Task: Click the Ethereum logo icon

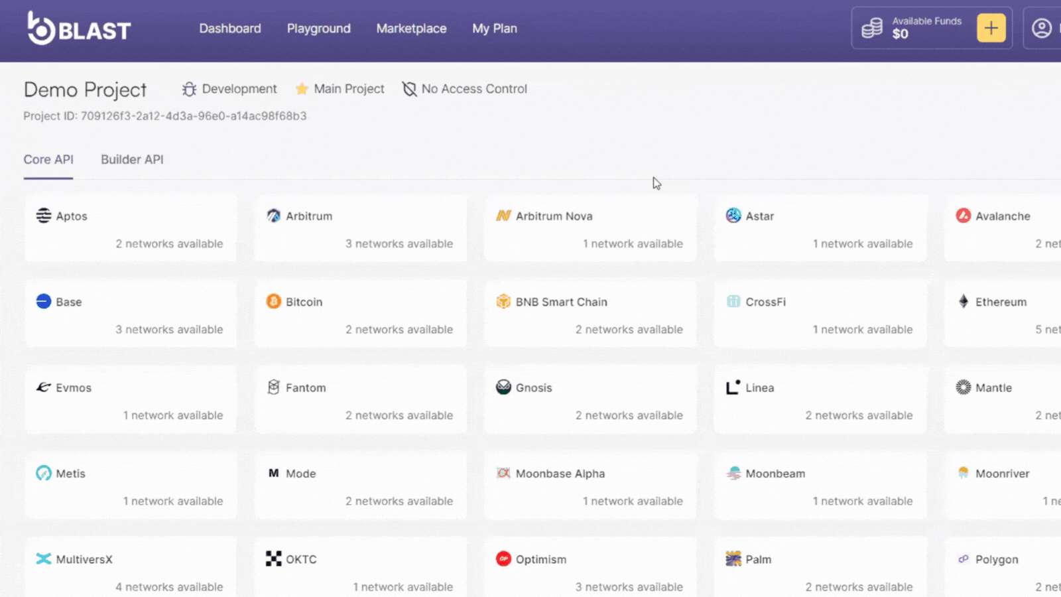Action: tap(964, 301)
